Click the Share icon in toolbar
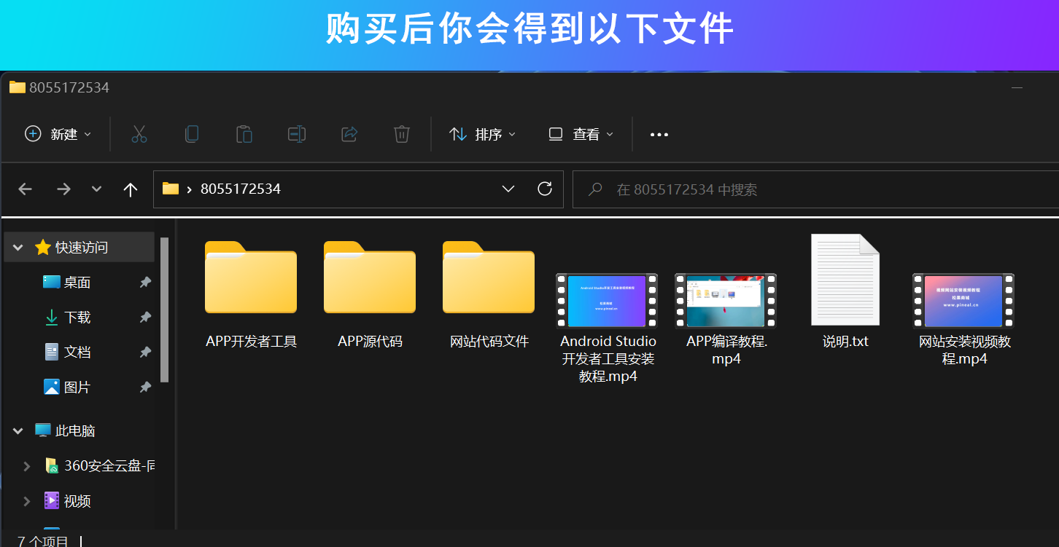Image resolution: width=1059 pixels, height=547 pixels. point(349,134)
